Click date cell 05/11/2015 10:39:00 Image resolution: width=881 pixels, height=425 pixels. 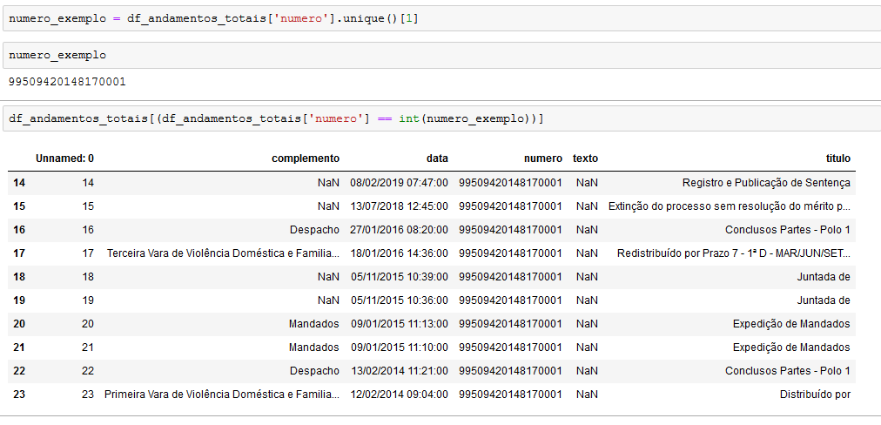(x=399, y=277)
